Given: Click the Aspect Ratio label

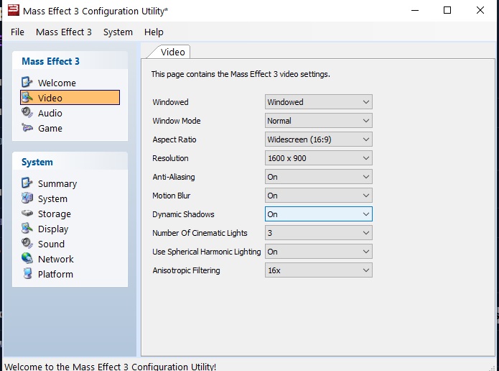Looking at the screenshot, I should pyautogui.click(x=174, y=139).
